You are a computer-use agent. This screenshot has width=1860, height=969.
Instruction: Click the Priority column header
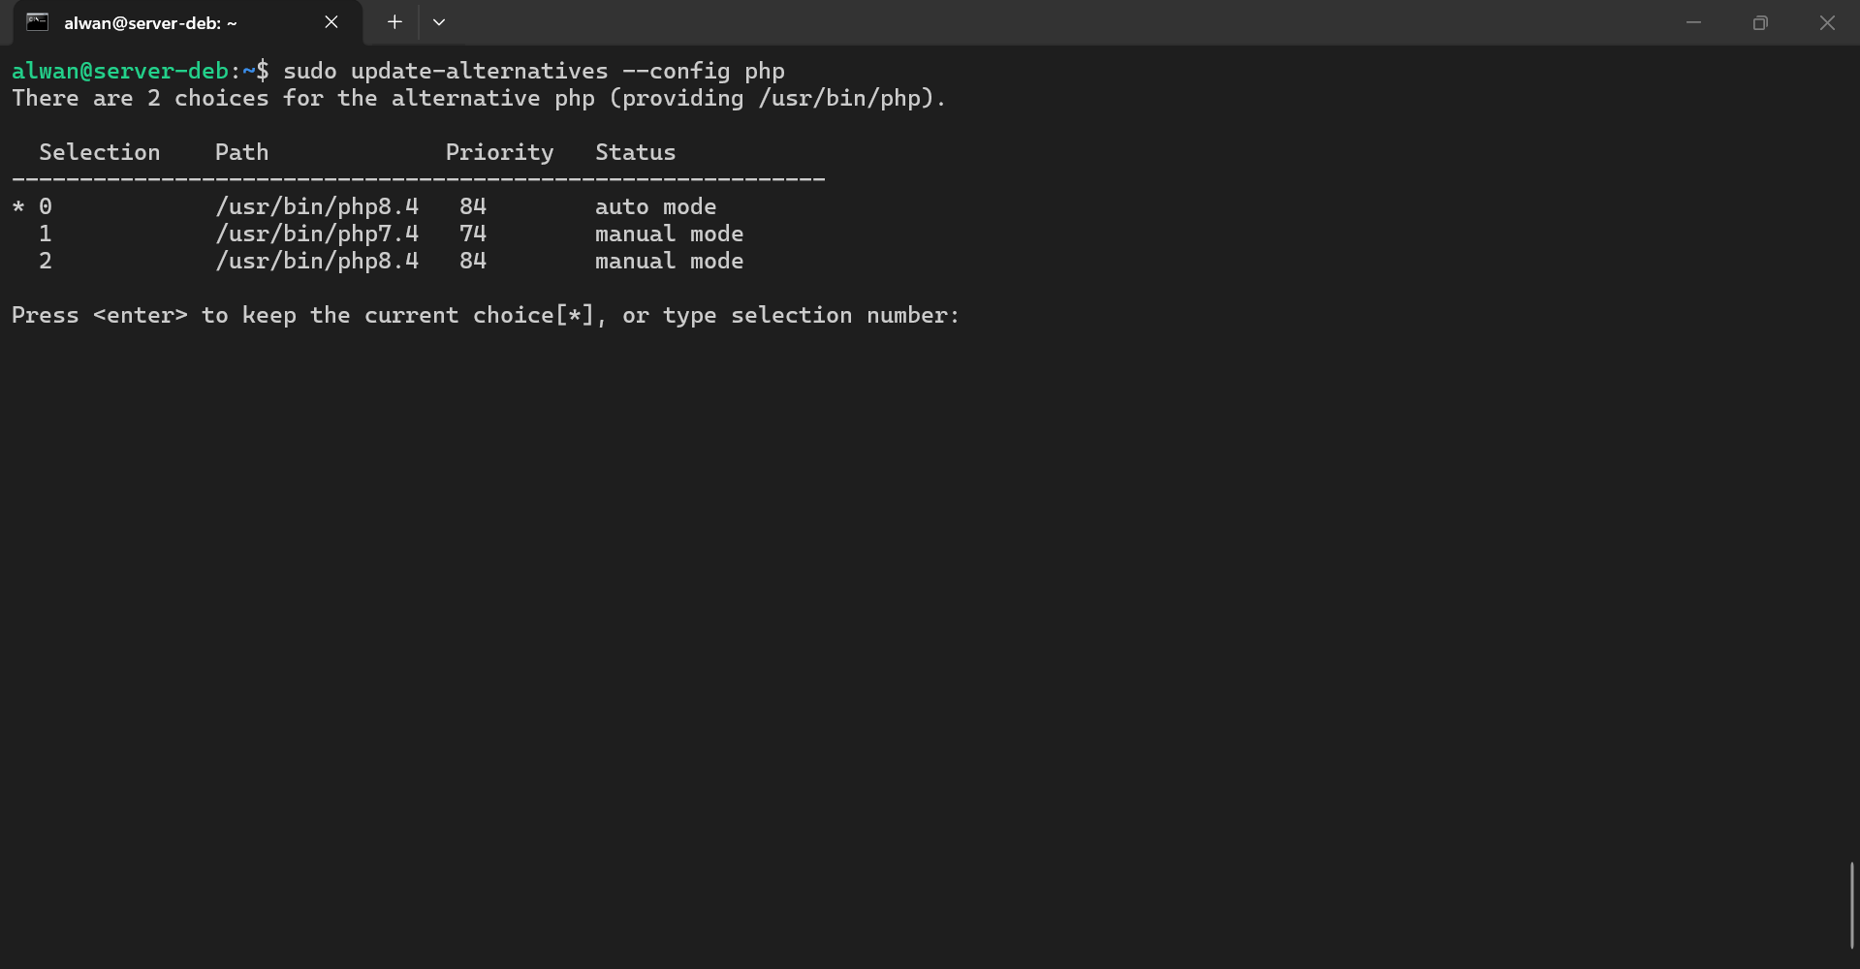(x=499, y=152)
